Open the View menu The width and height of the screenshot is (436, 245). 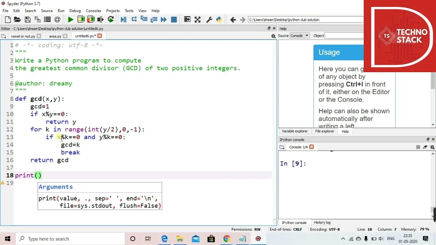coord(142,11)
